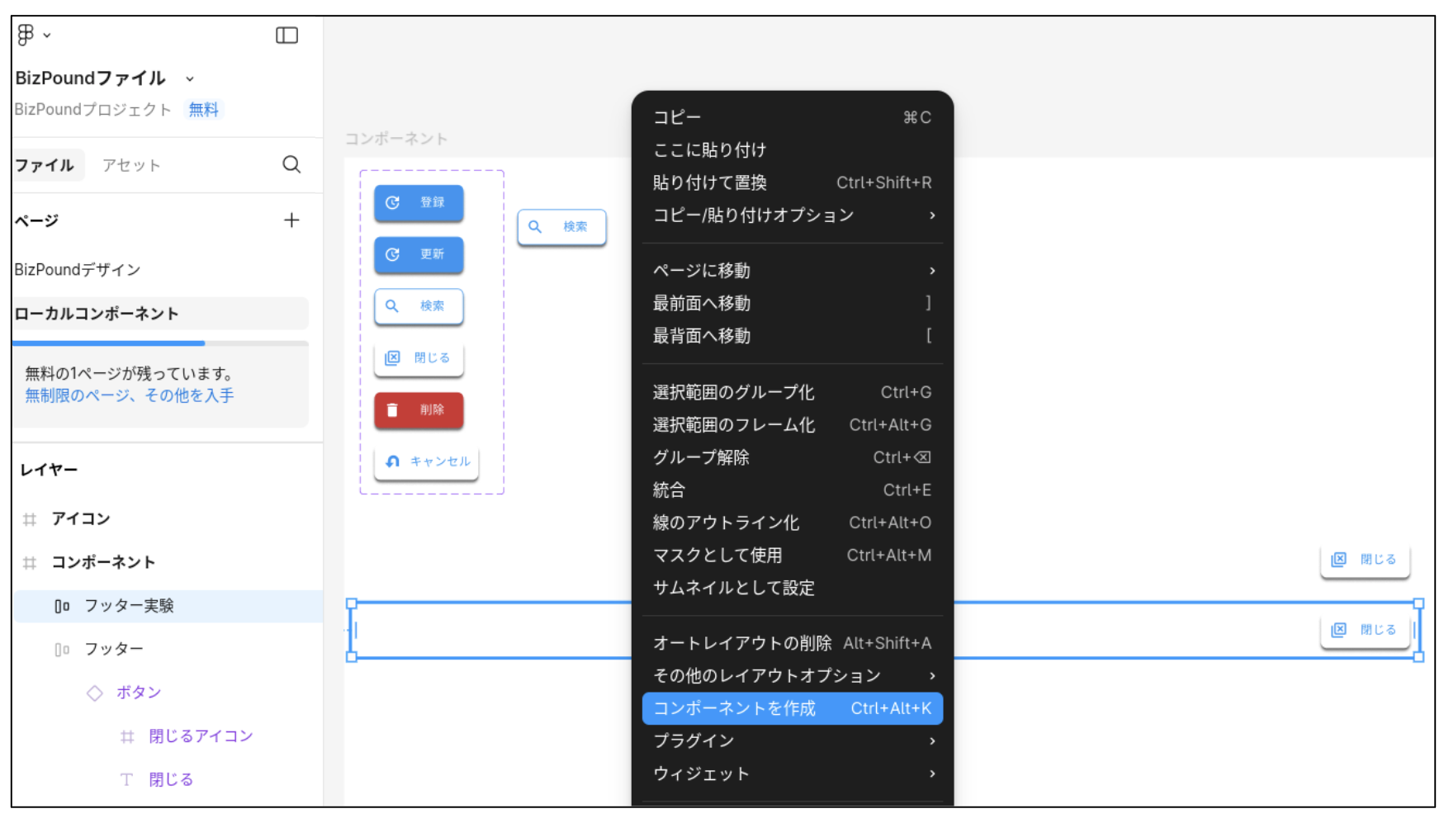Image resolution: width=1449 pixels, height=823 pixels.
Task: Click text T icon beside 閉じる layer
Action: 126,779
